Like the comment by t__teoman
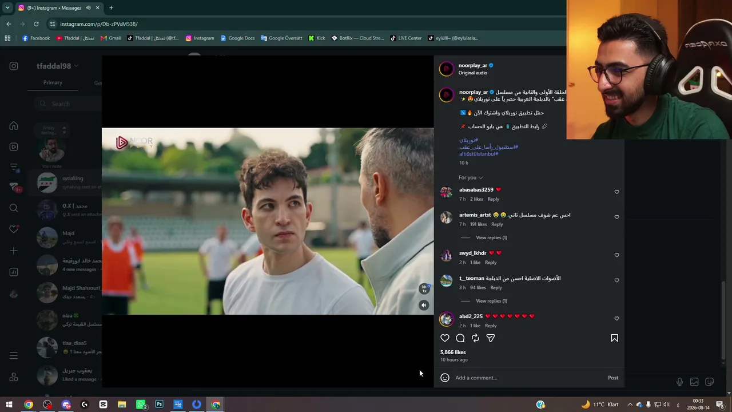Viewport: 732px width, 412px height. 616,280
